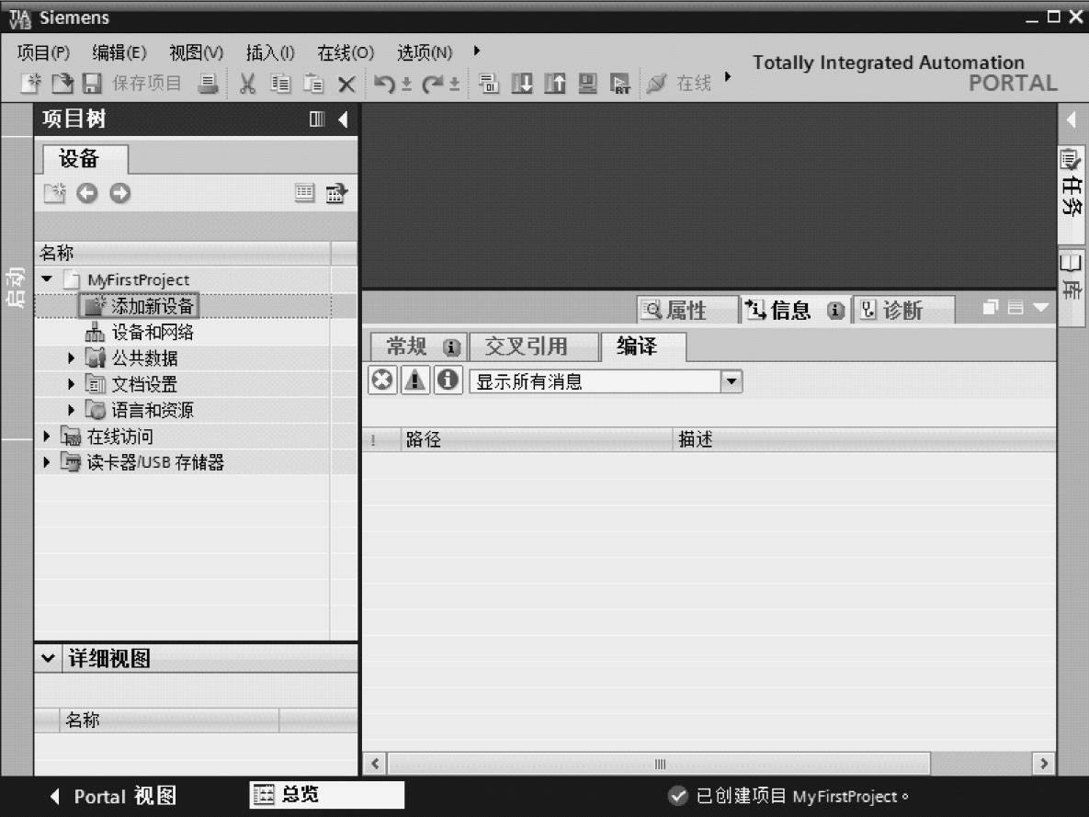The width and height of the screenshot is (1089, 817).
Task: Select the 设备 tab in the project tree
Action: coord(85,158)
